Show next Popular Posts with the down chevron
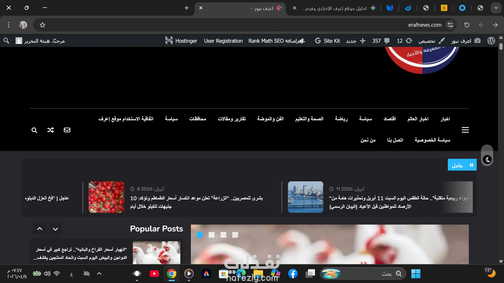The height and width of the screenshot is (283, 504). tap(55, 229)
